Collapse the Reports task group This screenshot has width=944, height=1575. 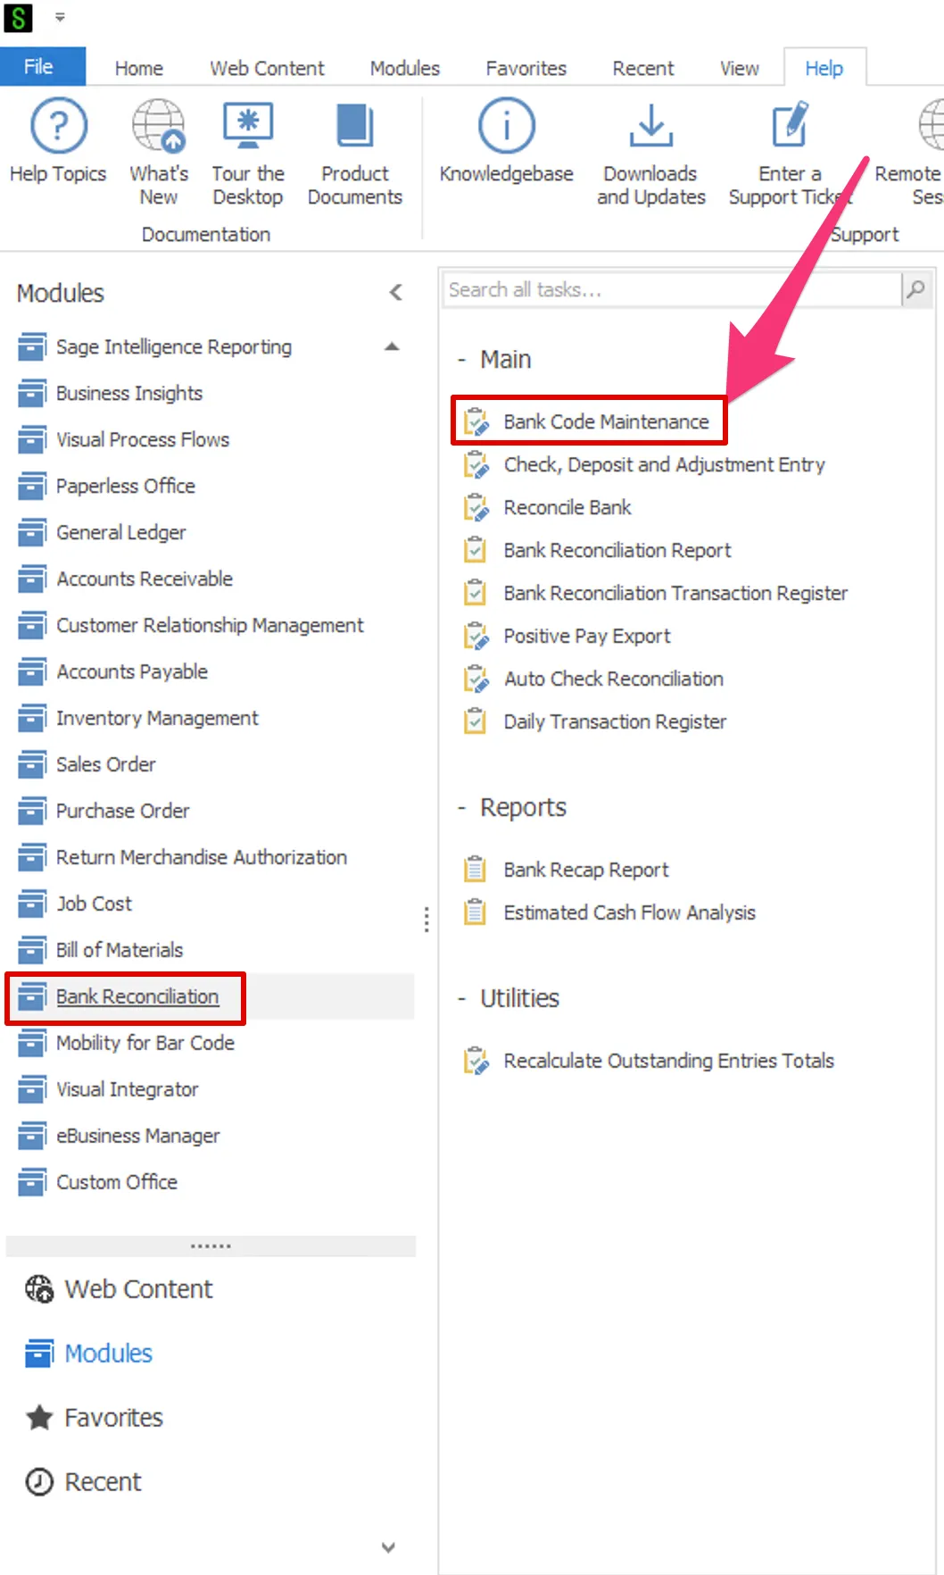(461, 808)
